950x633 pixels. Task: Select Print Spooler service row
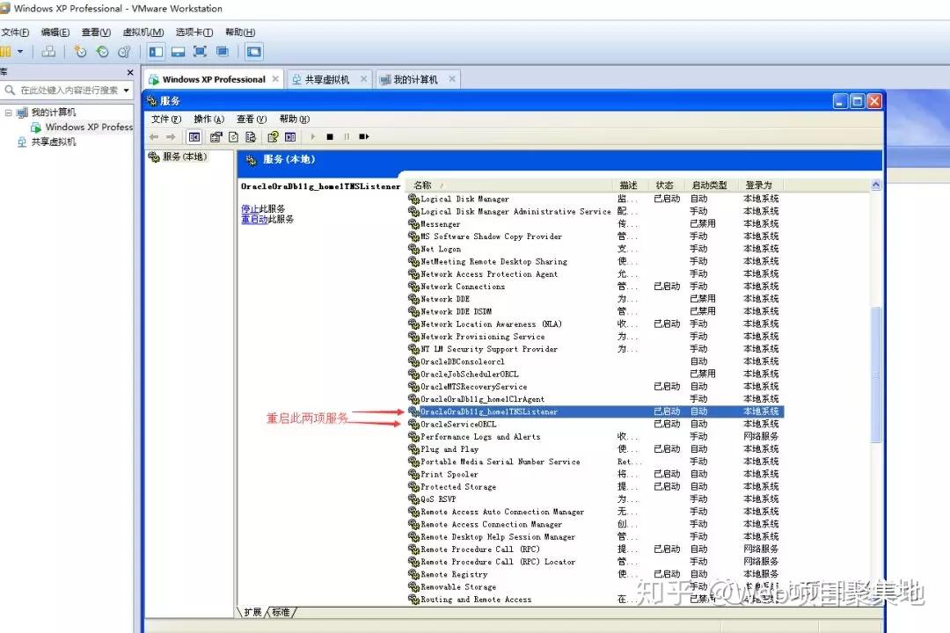pos(596,474)
